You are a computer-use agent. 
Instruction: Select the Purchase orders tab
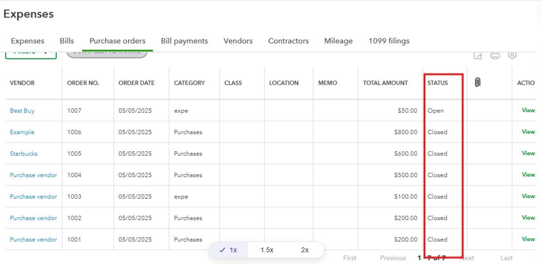(x=117, y=41)
